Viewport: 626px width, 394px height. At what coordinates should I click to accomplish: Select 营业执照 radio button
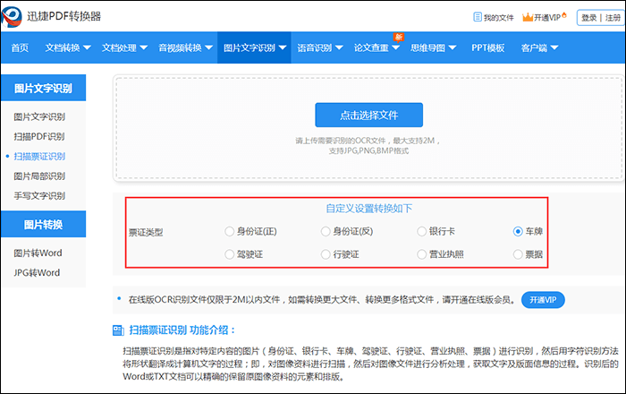point(421,254)
